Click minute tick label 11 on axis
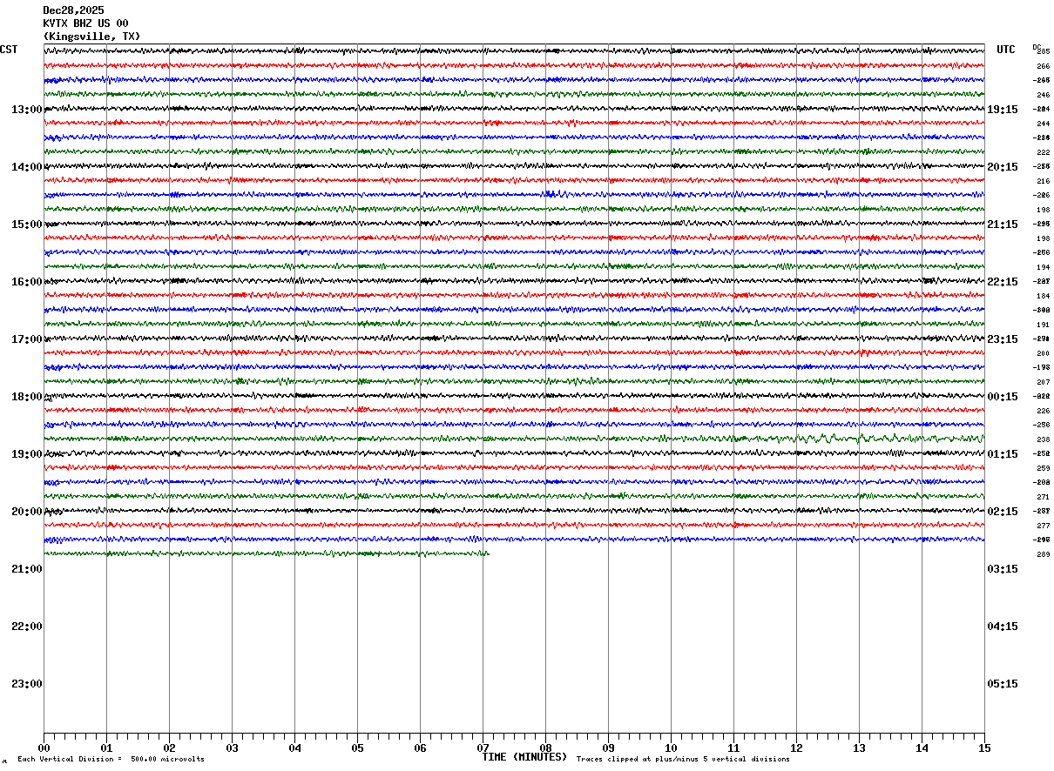 coord(733,748)
